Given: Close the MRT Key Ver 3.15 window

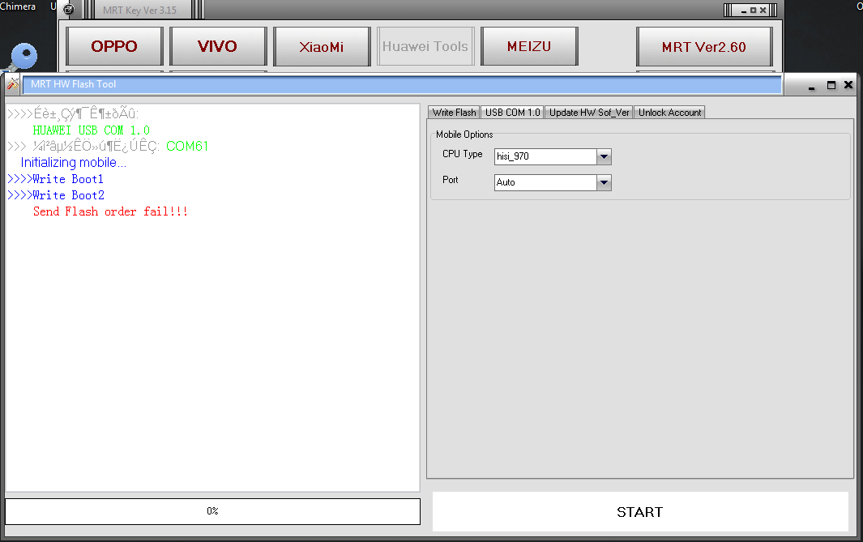Looking at the screenshot, I should pos(763,10).
